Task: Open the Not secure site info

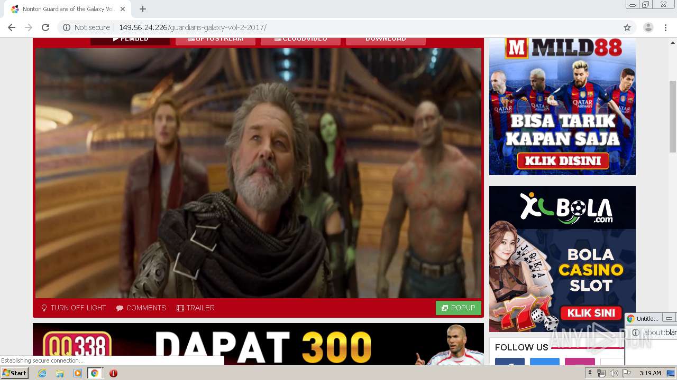Action: click(86, 27)
